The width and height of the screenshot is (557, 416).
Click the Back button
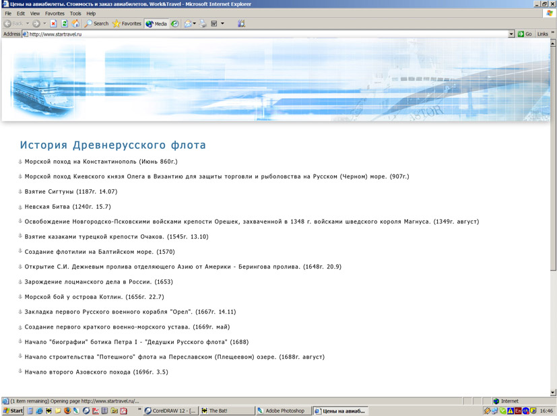tap(13, 24)
